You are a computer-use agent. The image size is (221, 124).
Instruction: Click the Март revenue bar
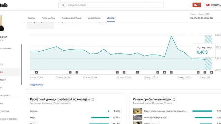click(100, 117)
